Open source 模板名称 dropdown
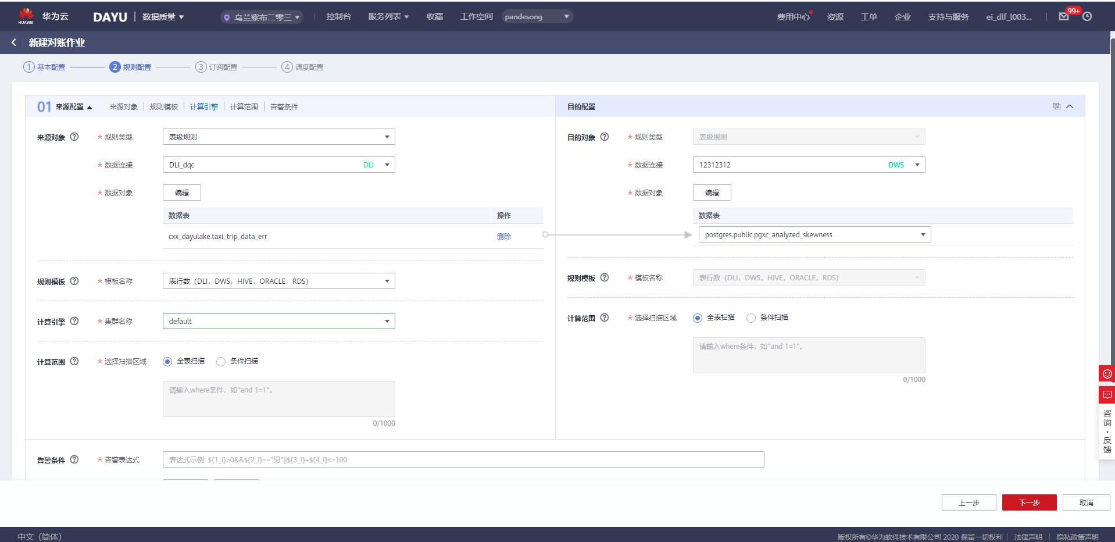The width and height of the screenshot is (1115, 542). pos(279,281)
